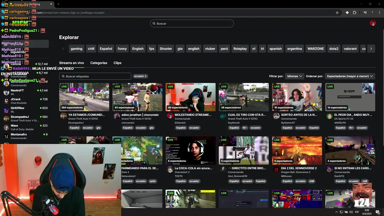
Task: Click EA Sports FC 24 category link
Action: click(344, 119)
